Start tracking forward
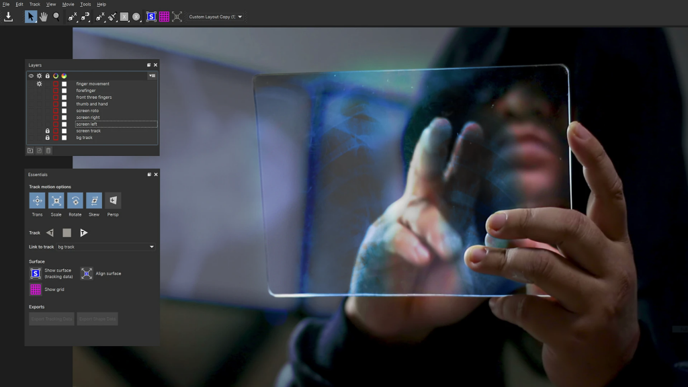The height and width of the screenshot is (387, 688). 83,232
